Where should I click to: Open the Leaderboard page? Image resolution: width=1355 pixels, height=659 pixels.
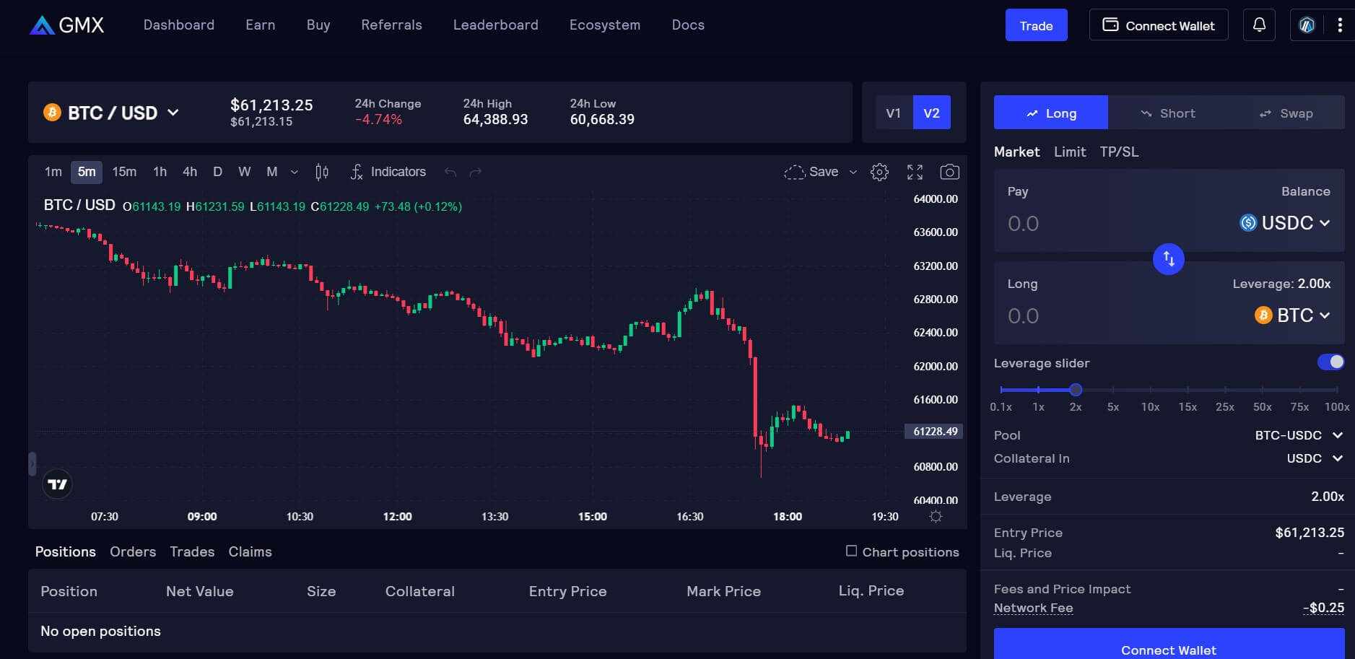pyautogui.click(x=495, y=25)
